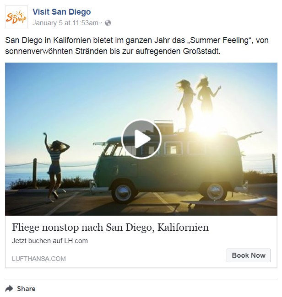The width and height of the screenshot is (282, 297).
Task: Click the January 5 at 11:53am timestamp
Action: click(x=65, y=23)
